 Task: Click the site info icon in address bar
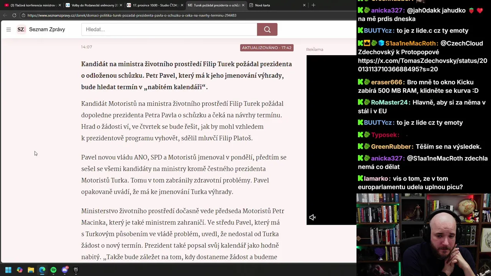click(x=23, y=15)
